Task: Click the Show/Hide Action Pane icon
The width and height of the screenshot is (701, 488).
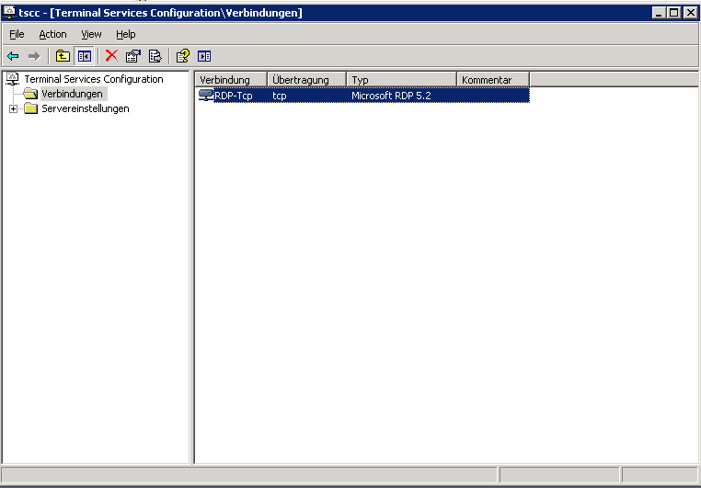Action: [204, 56]
